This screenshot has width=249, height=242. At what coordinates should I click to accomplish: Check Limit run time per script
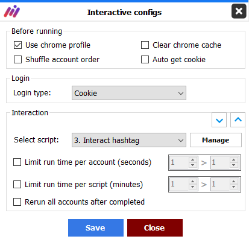tap(17, 184)
